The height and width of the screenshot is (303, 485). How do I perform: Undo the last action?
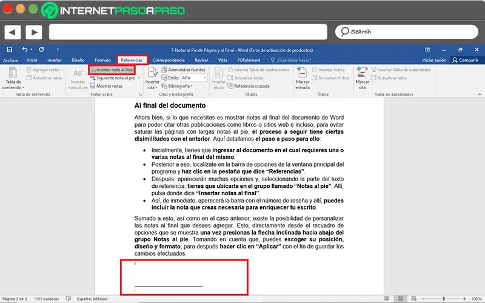(x=25, y=50)
